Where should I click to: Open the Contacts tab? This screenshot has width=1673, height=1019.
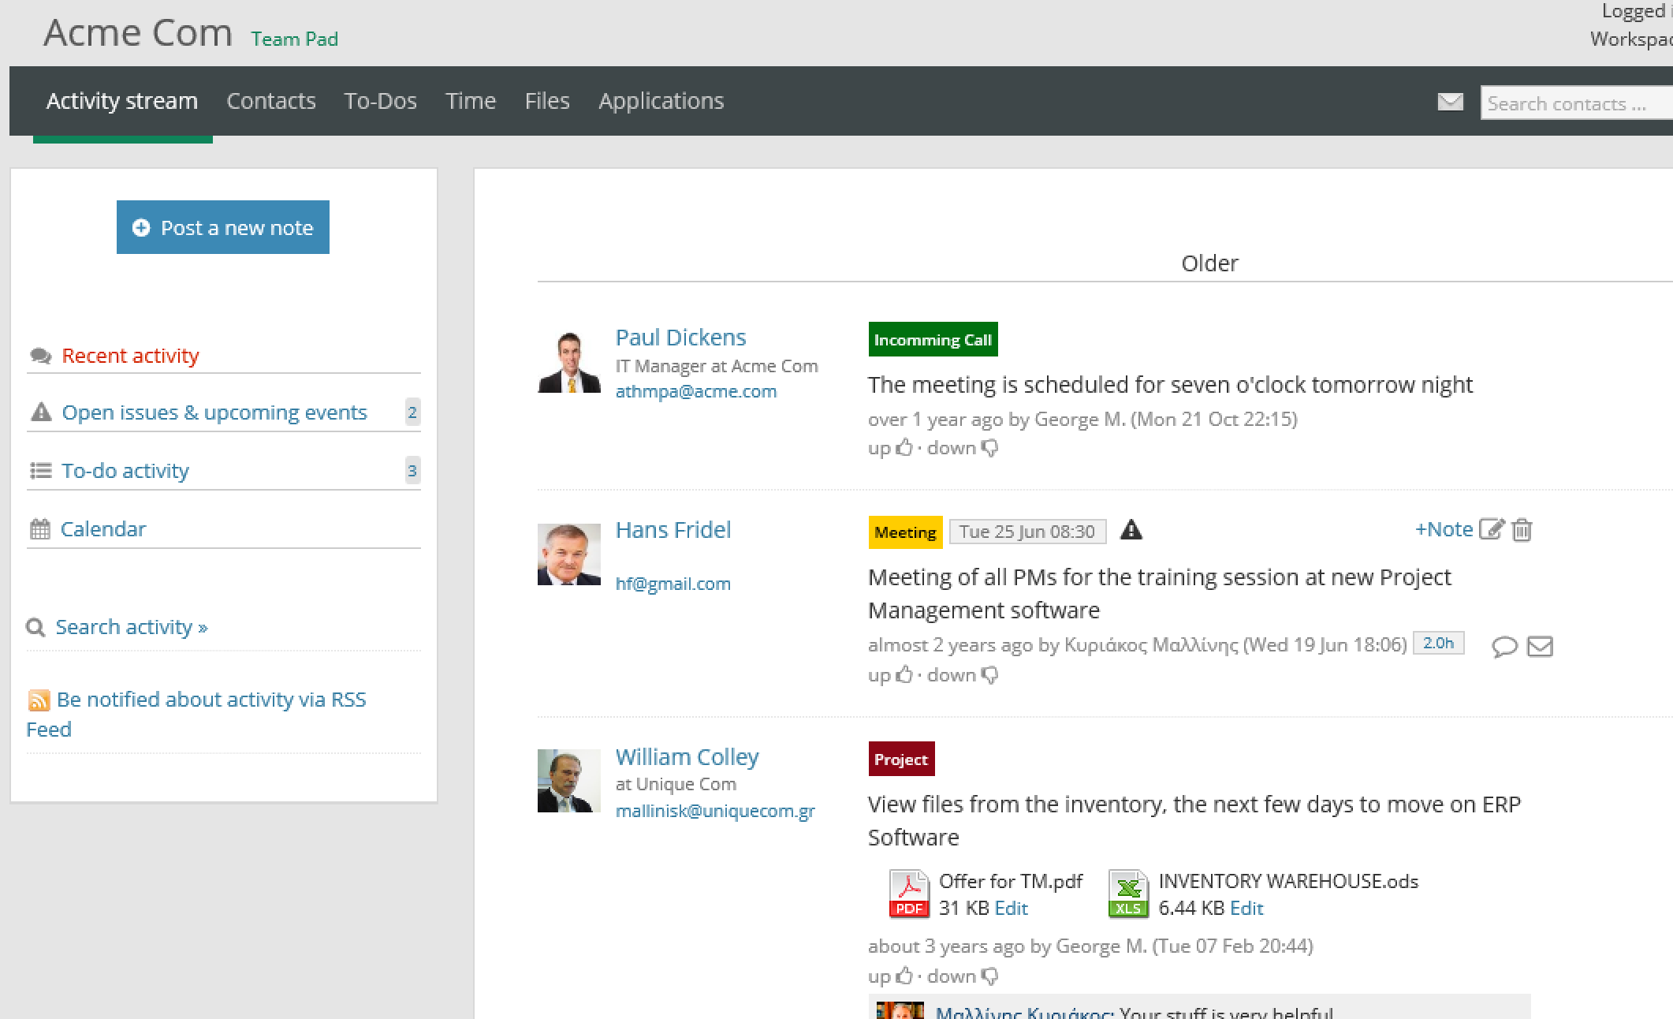tap(270, 101)
